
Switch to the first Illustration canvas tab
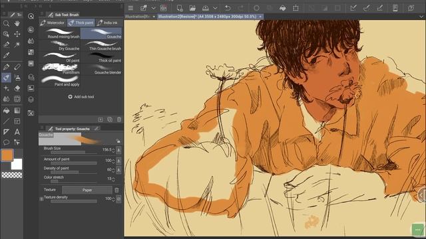(140, 17)
